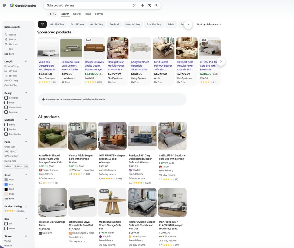
Task: Filter price Under $250
Action: coord(10,147)
